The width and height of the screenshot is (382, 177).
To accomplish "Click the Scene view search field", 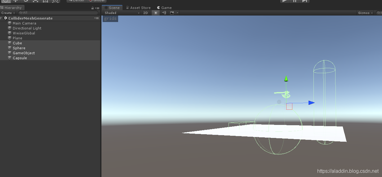I will tap(379, 13).
